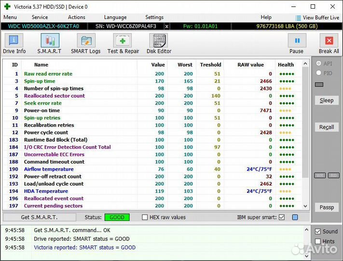Select Uncorrectable ECC Errors row
This screenshot has height=261, width=343.
(152, 155)
